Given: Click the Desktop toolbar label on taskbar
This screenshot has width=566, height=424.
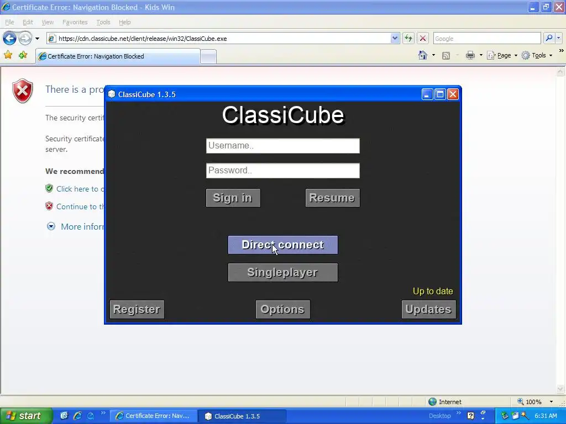Looking at the screenshot, I should pos(439,416).
